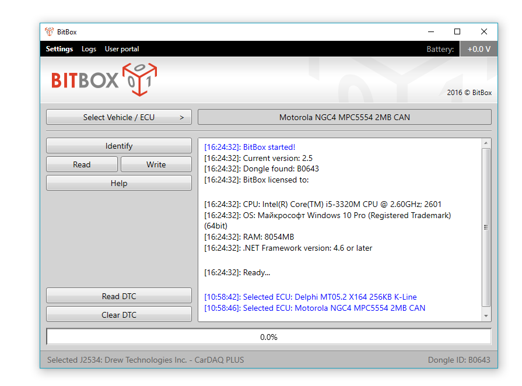This screenshot has width=522, height=386.
Task: Click the battery voltage +0.0 V indicator
Action: tap(479, 49)
